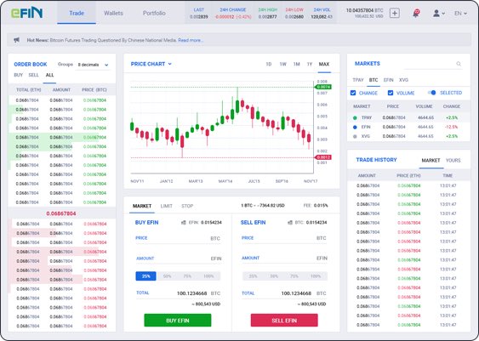Click the Markets search field

point(432,64)
